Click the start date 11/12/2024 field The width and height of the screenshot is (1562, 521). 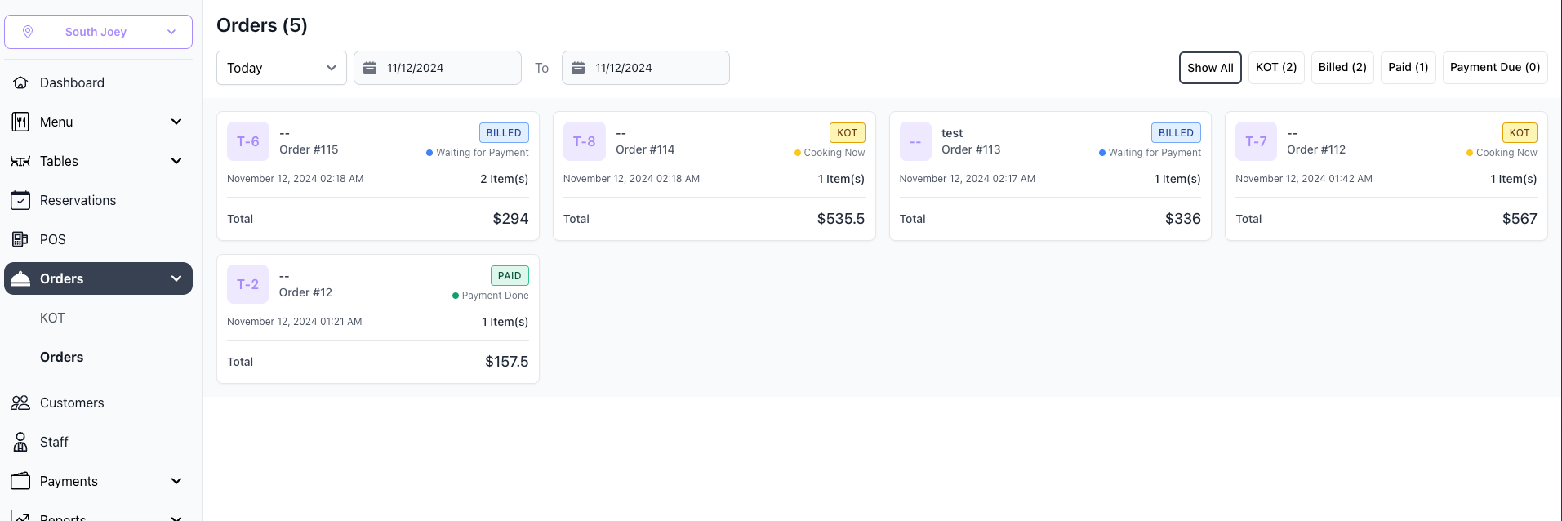point(438,68)
